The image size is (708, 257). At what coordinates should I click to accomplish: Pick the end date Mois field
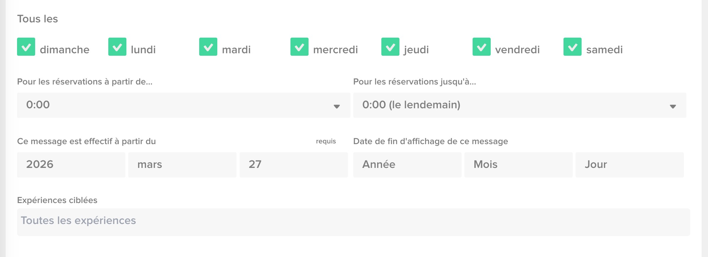[518, 165]
